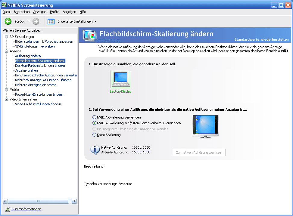The width and height of the screenshot is (293, 216).
Task: Open Mehrere Anzeigen einrichten
Action: click(36, 85)
